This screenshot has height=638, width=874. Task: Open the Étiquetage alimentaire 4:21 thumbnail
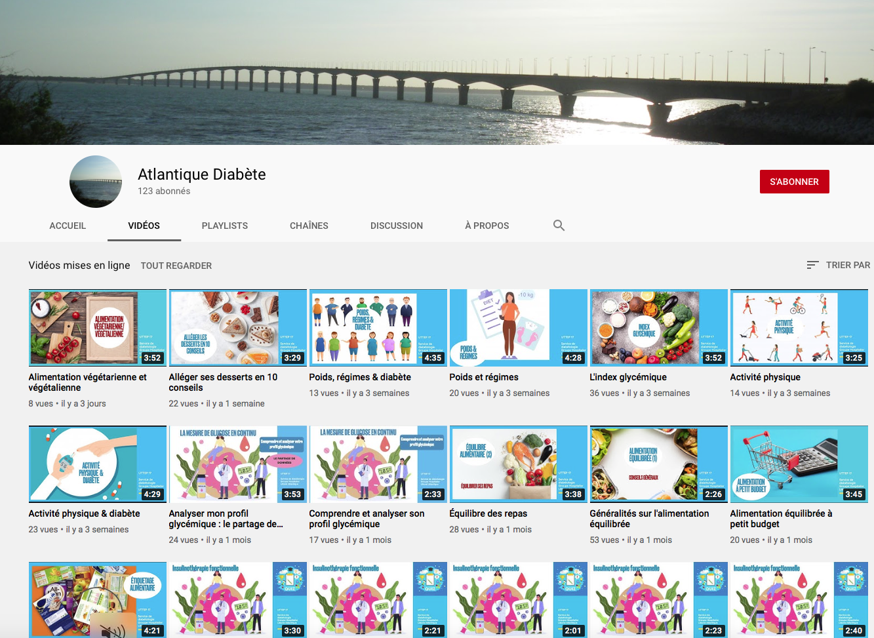pyautogui.click(x=97, y=600)
